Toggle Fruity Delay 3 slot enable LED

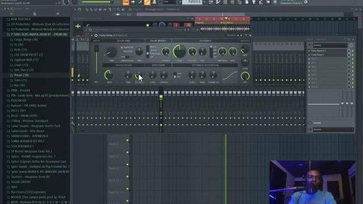[353, 55]
